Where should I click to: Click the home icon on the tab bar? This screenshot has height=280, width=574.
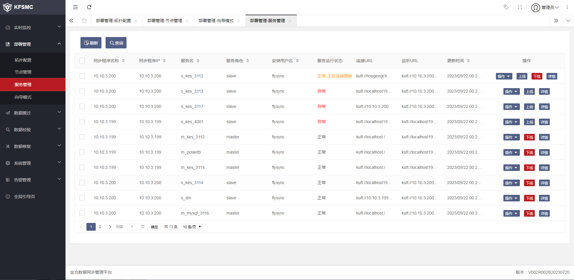(x=84, y=21)
